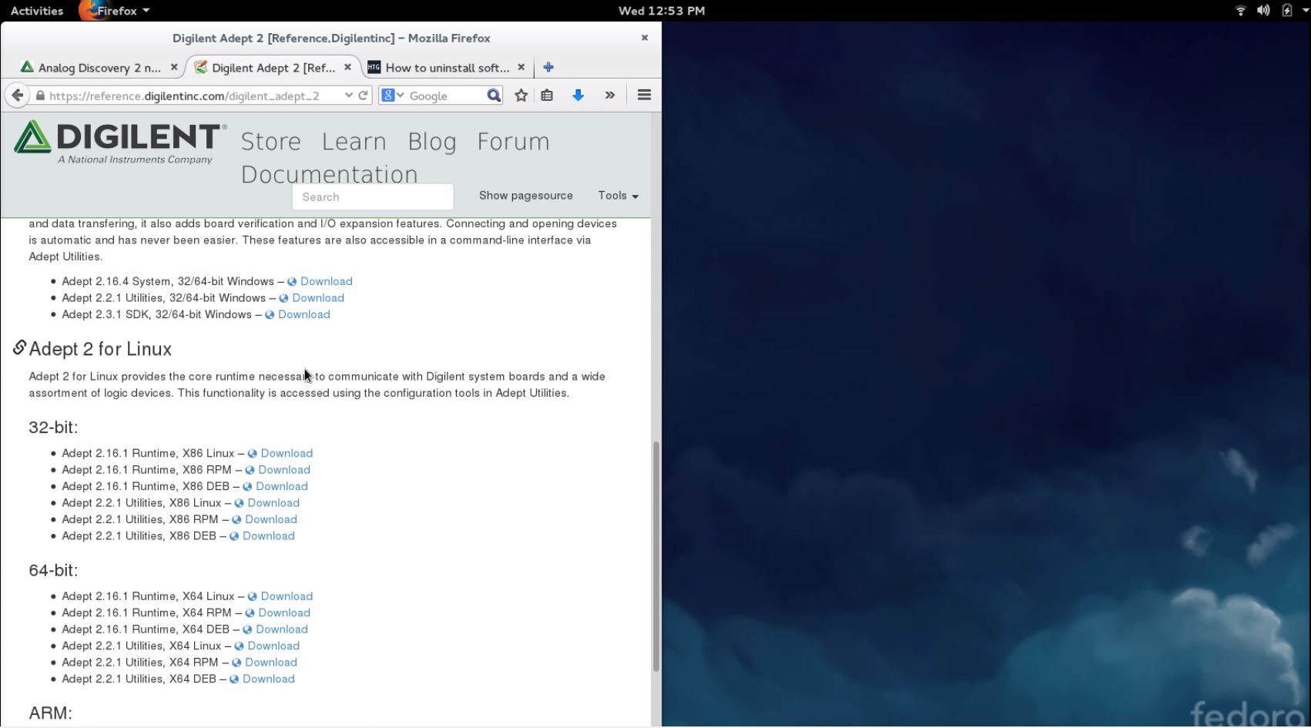This screenshot has height=728, width=1311.
Task: Reload the page with the refresh icon
Action: pos(363,96)
